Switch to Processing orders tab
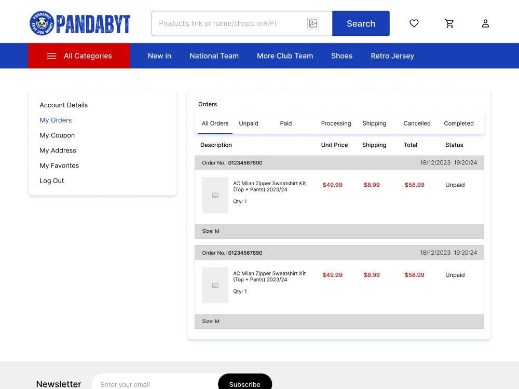The image size is (519, 389). (336, 123)
